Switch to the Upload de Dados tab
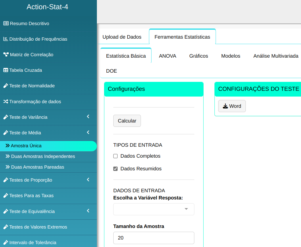301x247 pixels. 122,37
